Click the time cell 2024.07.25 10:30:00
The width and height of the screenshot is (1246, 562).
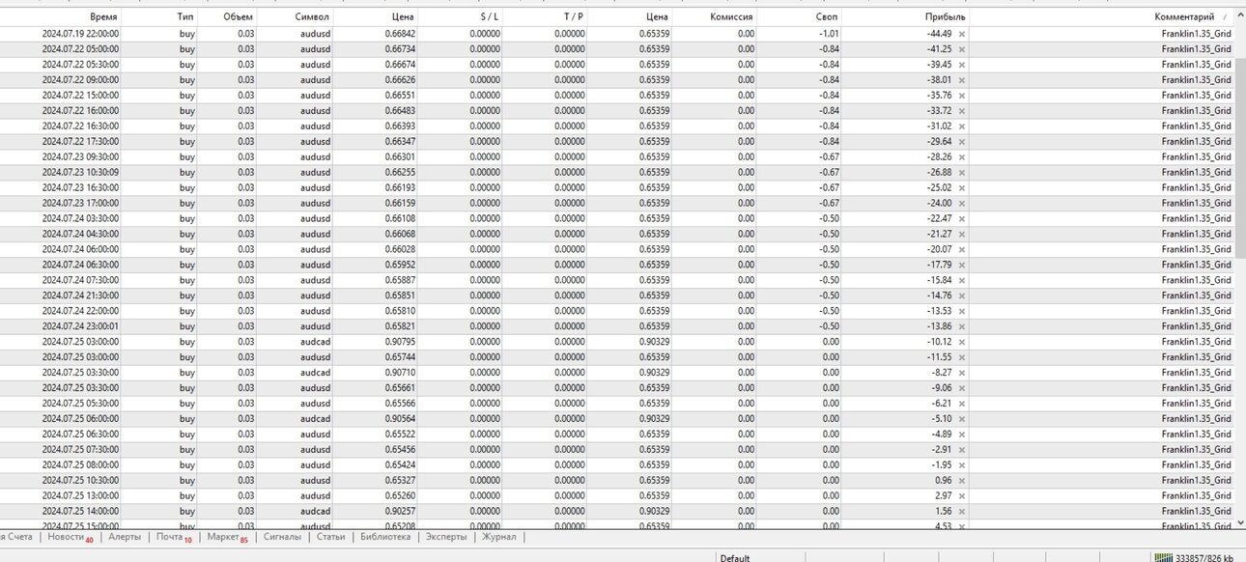point(80,481)
